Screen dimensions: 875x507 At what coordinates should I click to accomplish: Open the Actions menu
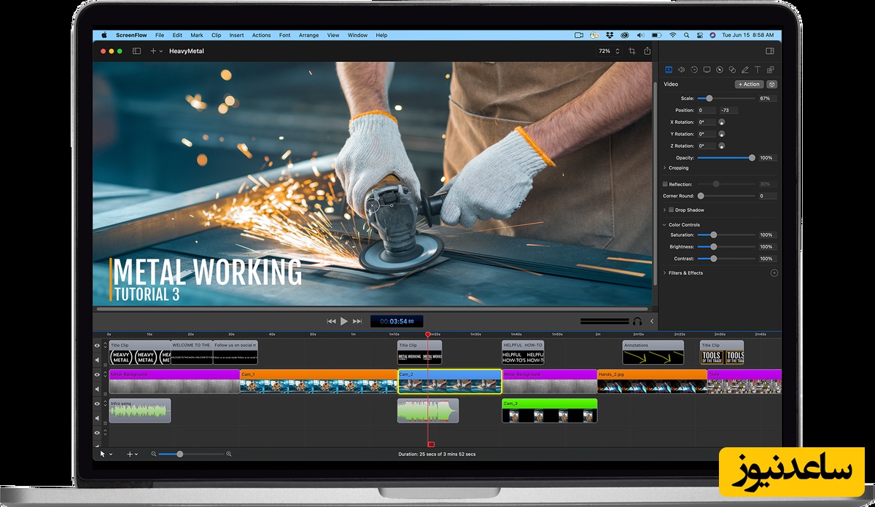260,34
